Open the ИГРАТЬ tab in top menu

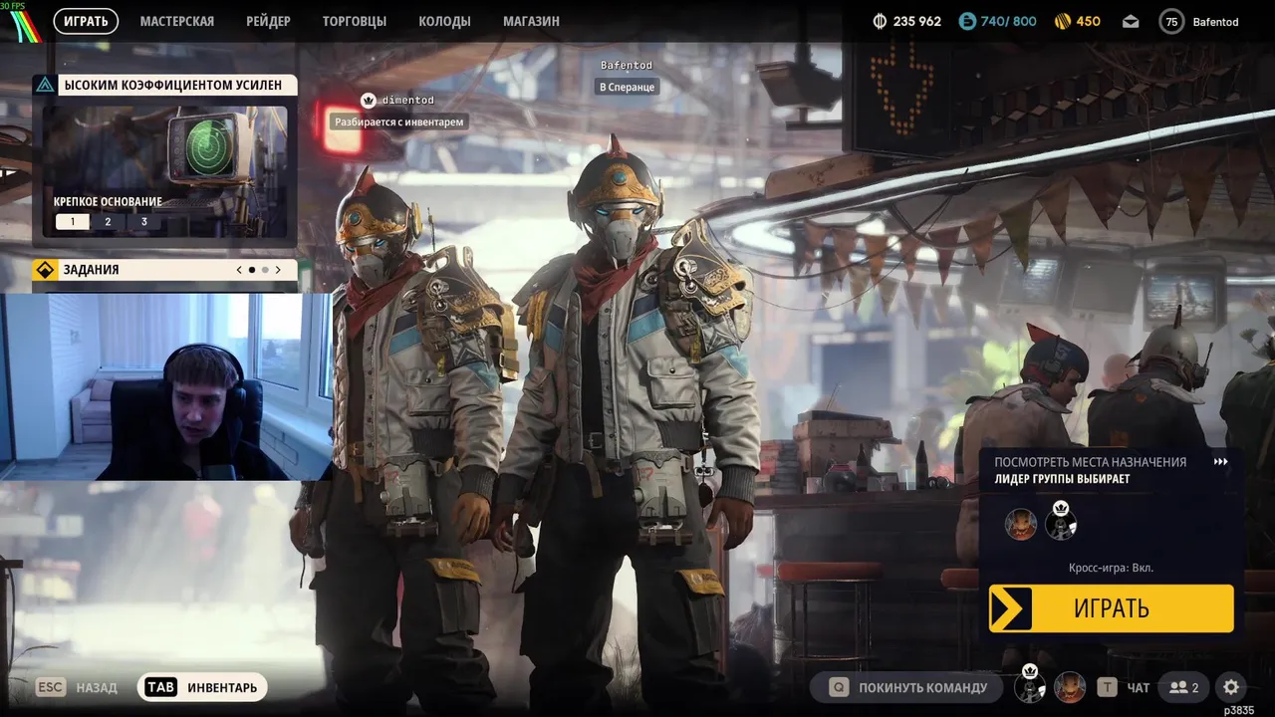[86, 21]
